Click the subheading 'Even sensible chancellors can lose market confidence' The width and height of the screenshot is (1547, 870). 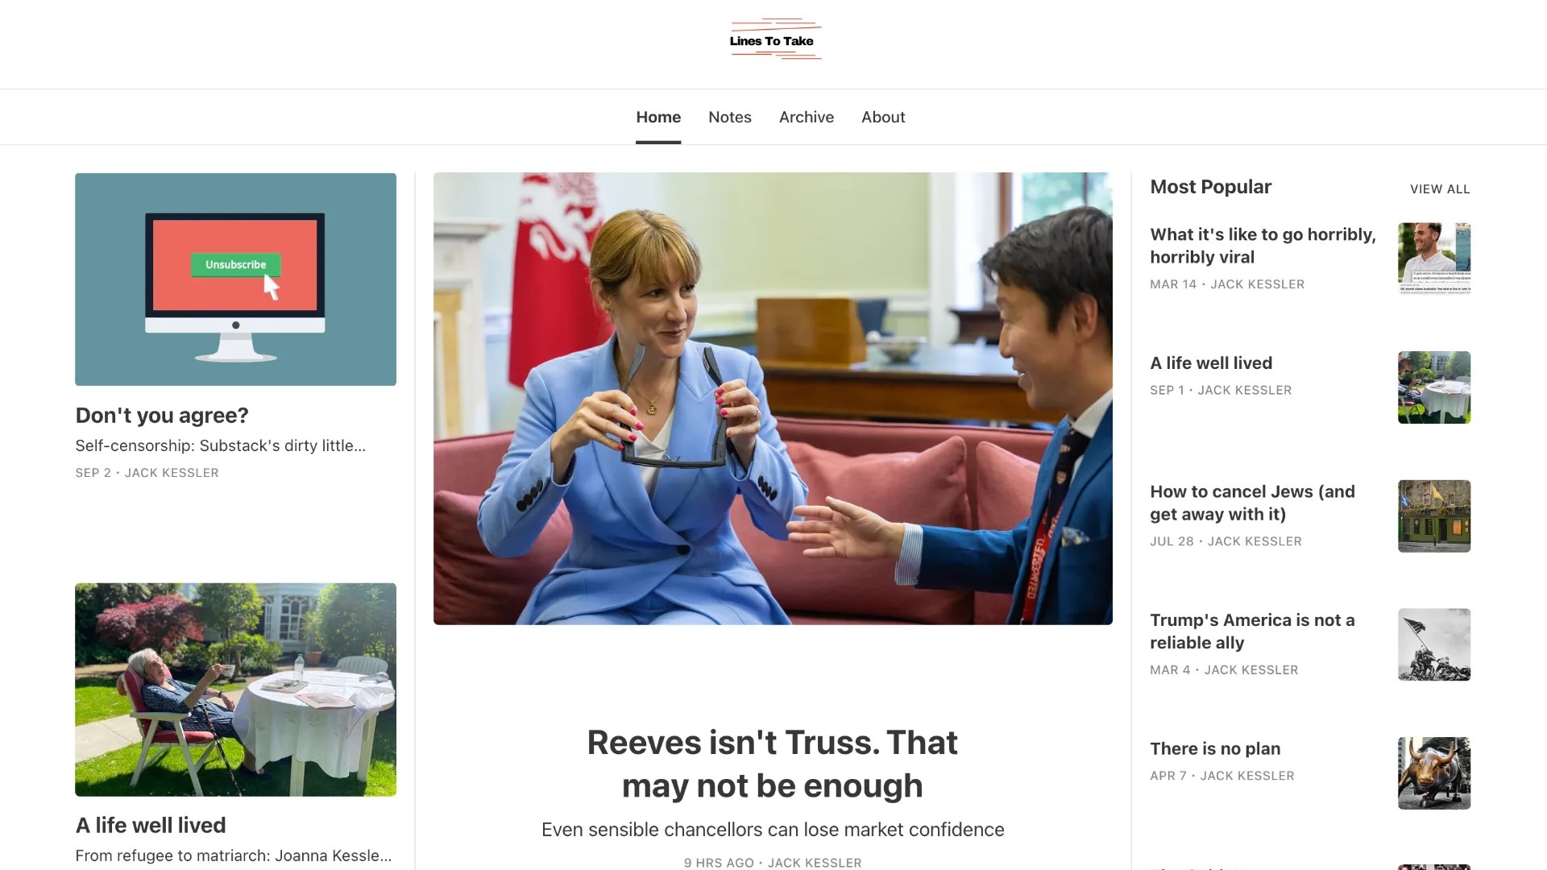click(x=772, y=829)
